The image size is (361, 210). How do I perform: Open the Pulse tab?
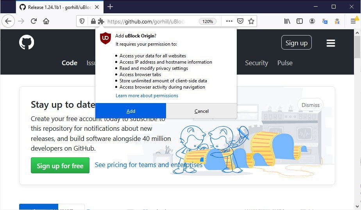pyautogui.click(x=285, y=63)
